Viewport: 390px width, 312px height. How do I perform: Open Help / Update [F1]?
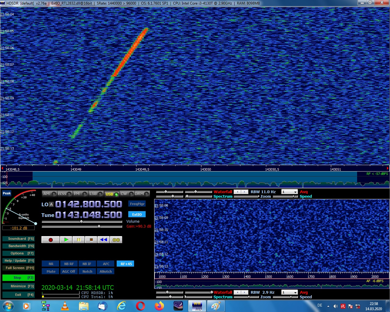click(x=18, y=261)
